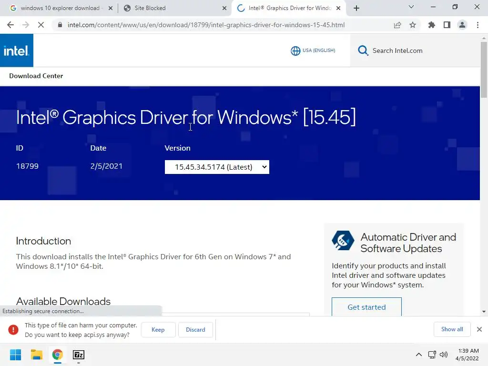The height and width of the screenshot is (366, 488).
Task: Open File Explorer from taskbar
Action: pos(36,355)
